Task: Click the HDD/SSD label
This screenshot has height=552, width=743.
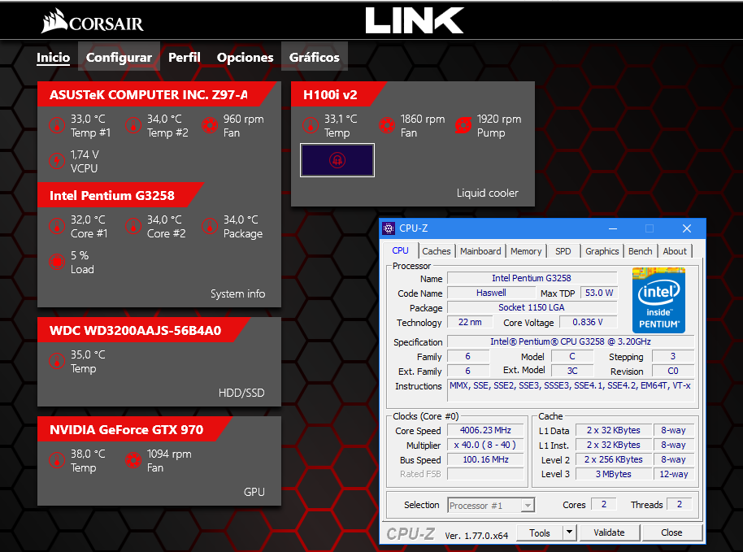Action: pos(241,393)
